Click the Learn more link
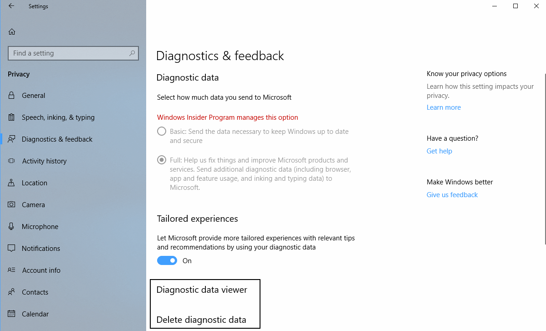Viewport: 546px width, 331px height. (444, 107)
